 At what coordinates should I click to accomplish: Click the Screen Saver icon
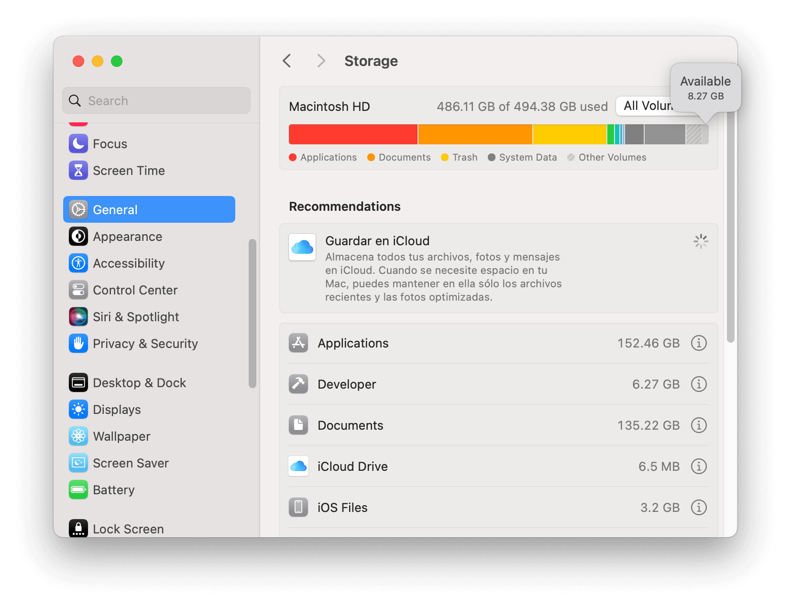[78, 463]
